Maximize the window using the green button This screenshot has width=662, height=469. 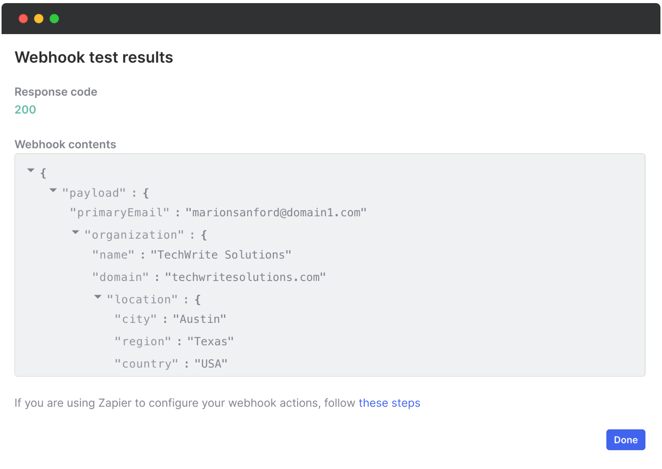tap(54, 19)
